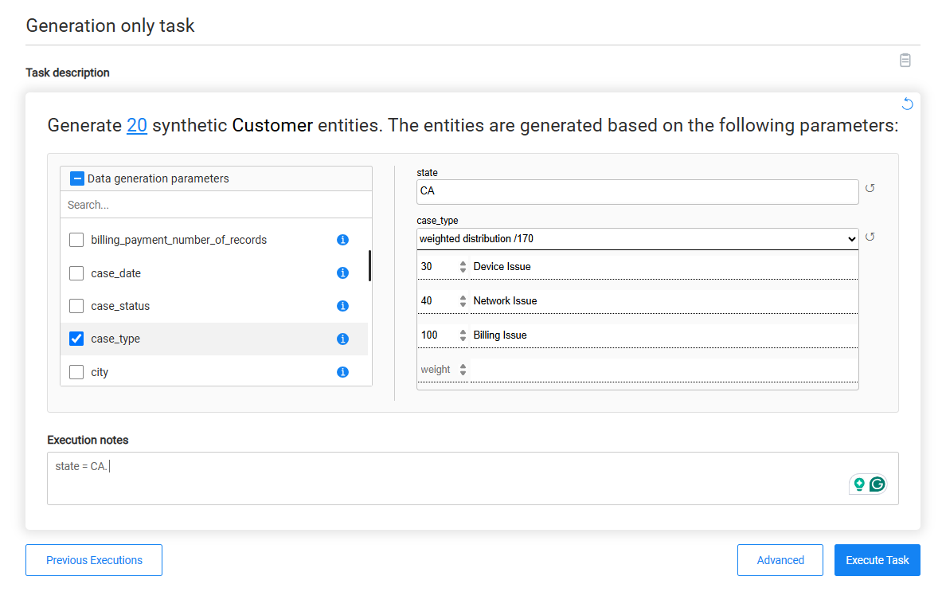Adjust the empty weight row stepper
This screenshot has height=592, width=942.
[x=463, y=370]
